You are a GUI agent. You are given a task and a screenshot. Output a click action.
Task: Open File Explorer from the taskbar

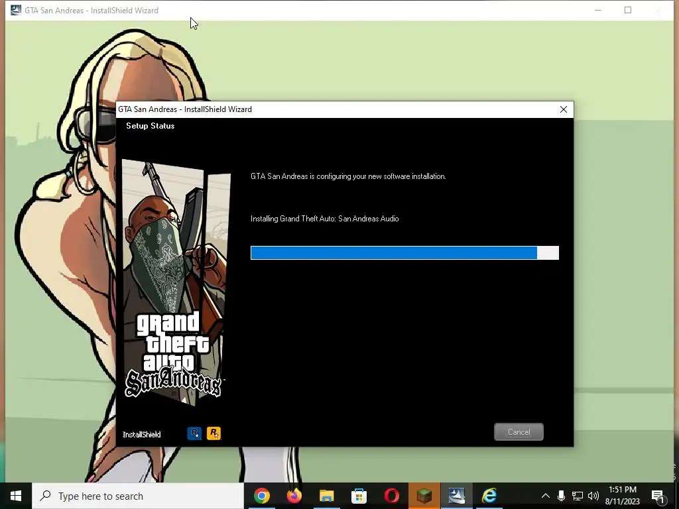[326, 496]
